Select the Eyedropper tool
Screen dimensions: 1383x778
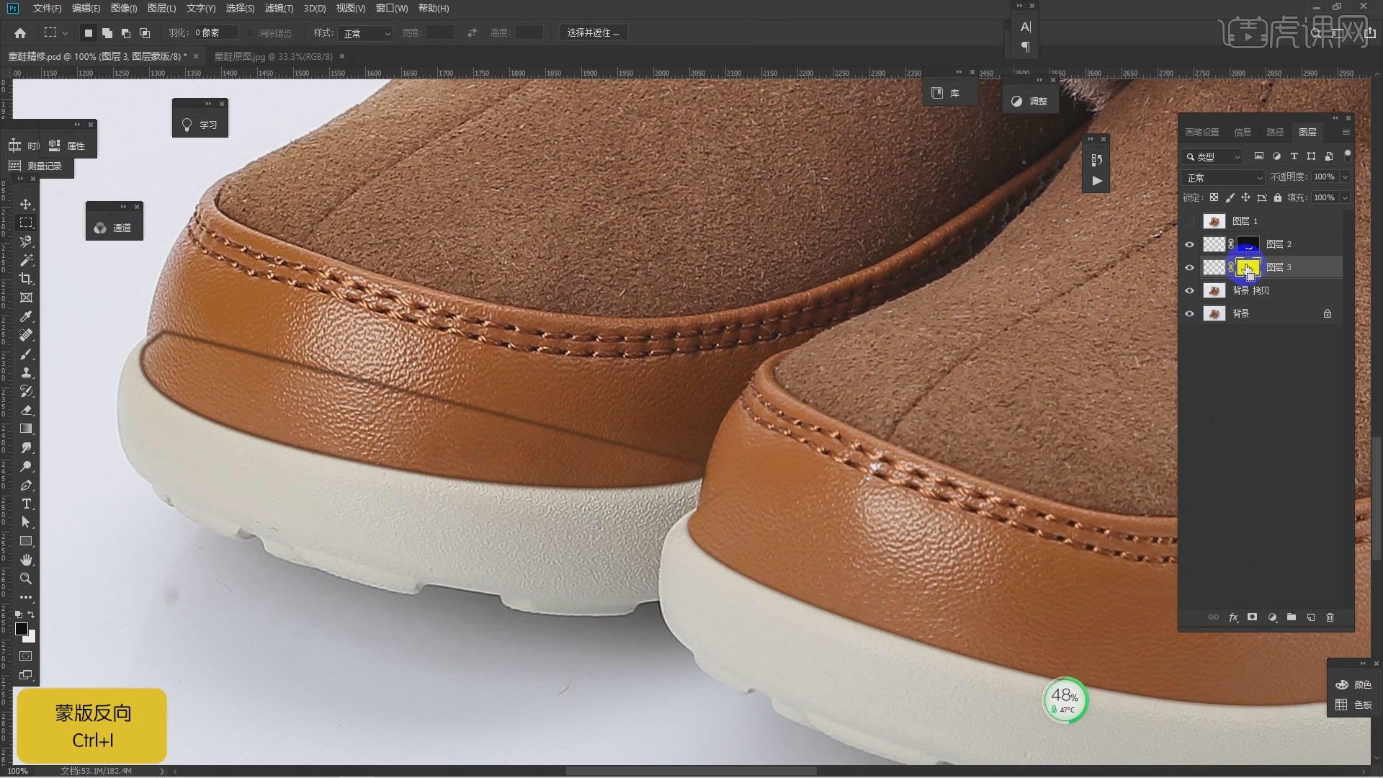26,316
